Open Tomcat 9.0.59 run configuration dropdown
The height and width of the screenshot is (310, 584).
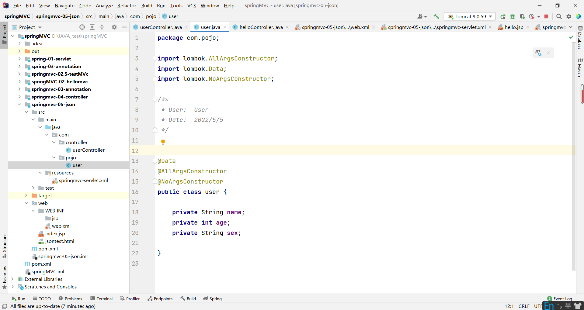[470, 16]
